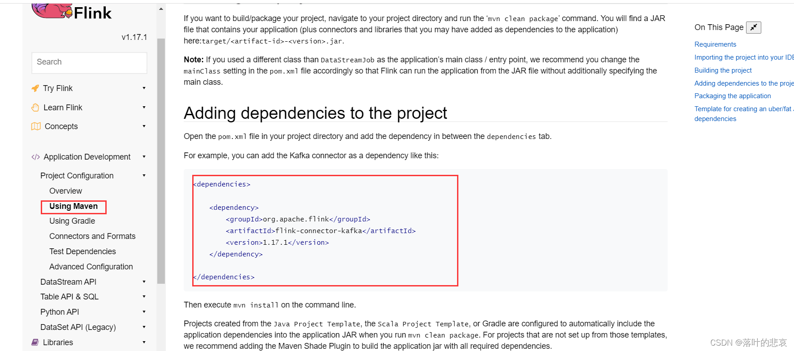Open the Using Gradle page

click(x=73, y=221)
